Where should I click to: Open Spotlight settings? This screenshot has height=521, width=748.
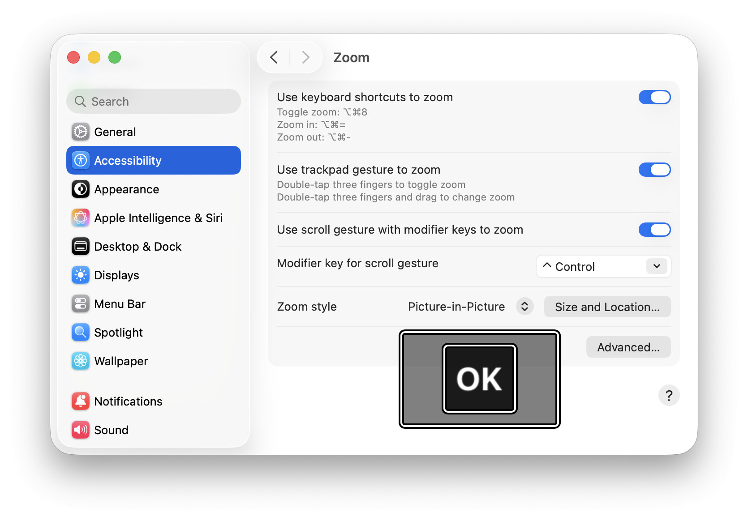click(x=154, y=332)
